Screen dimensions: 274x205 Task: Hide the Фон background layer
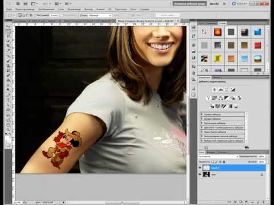click(200, 174)
